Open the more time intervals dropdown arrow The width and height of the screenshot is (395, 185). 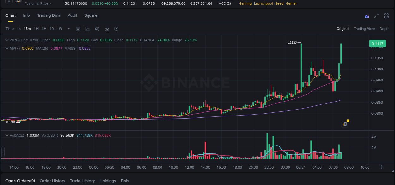tap(69, 29)
